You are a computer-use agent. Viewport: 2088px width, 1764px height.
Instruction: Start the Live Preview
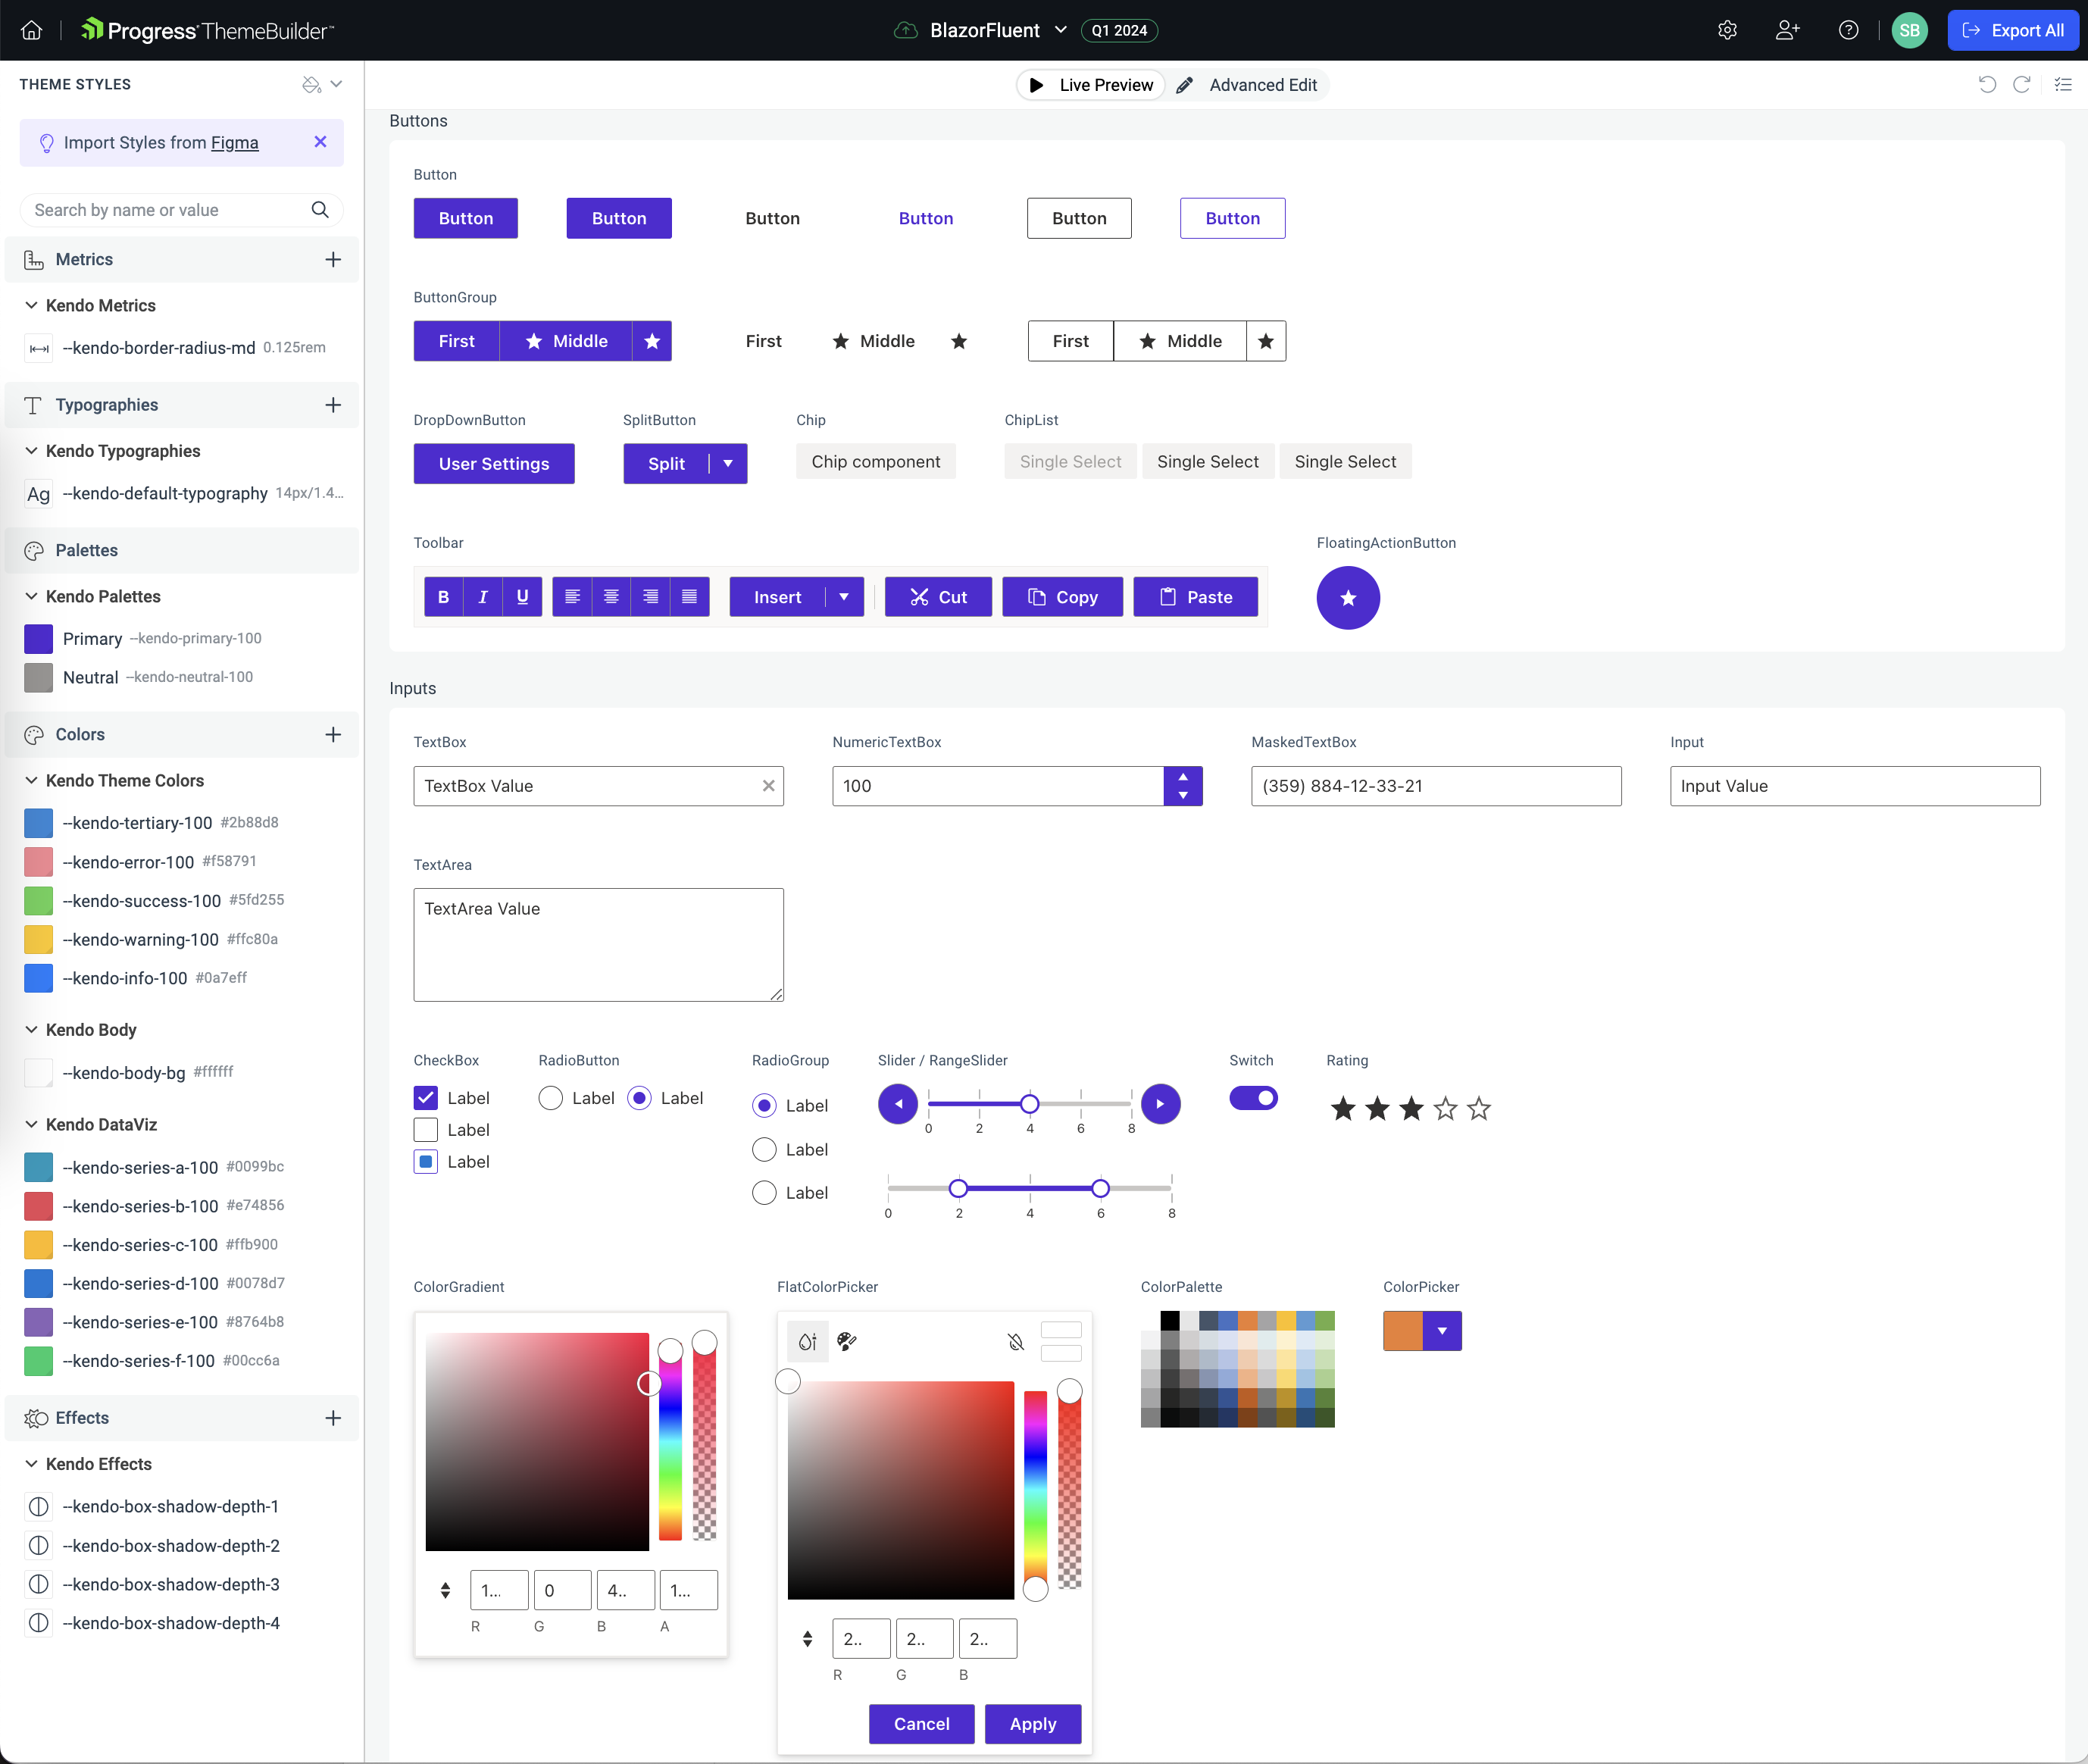point(1094,84)
